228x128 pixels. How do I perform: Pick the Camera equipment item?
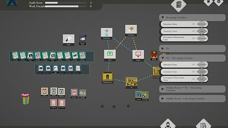(138, 95)
